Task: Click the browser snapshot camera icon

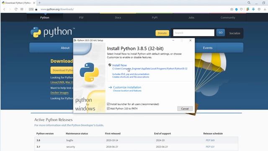Action: click(232, 9)
